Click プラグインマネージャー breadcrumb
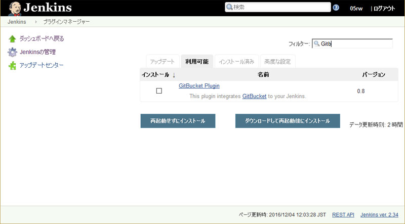The height and width of the screenshot is (224, 405). pyautogui.click(x=66, y=22)
